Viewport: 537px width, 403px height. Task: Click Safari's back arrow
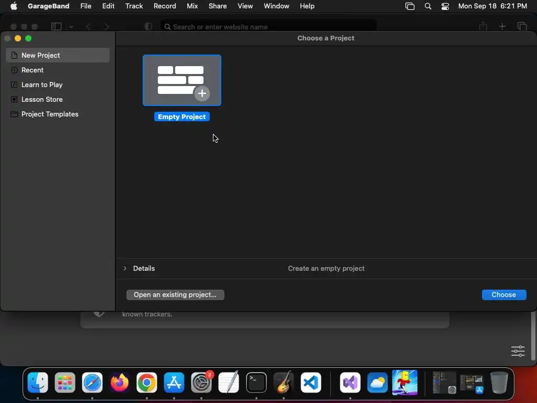click(88, 26)
